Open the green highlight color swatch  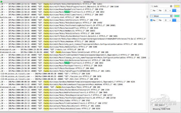coord(177,16)
